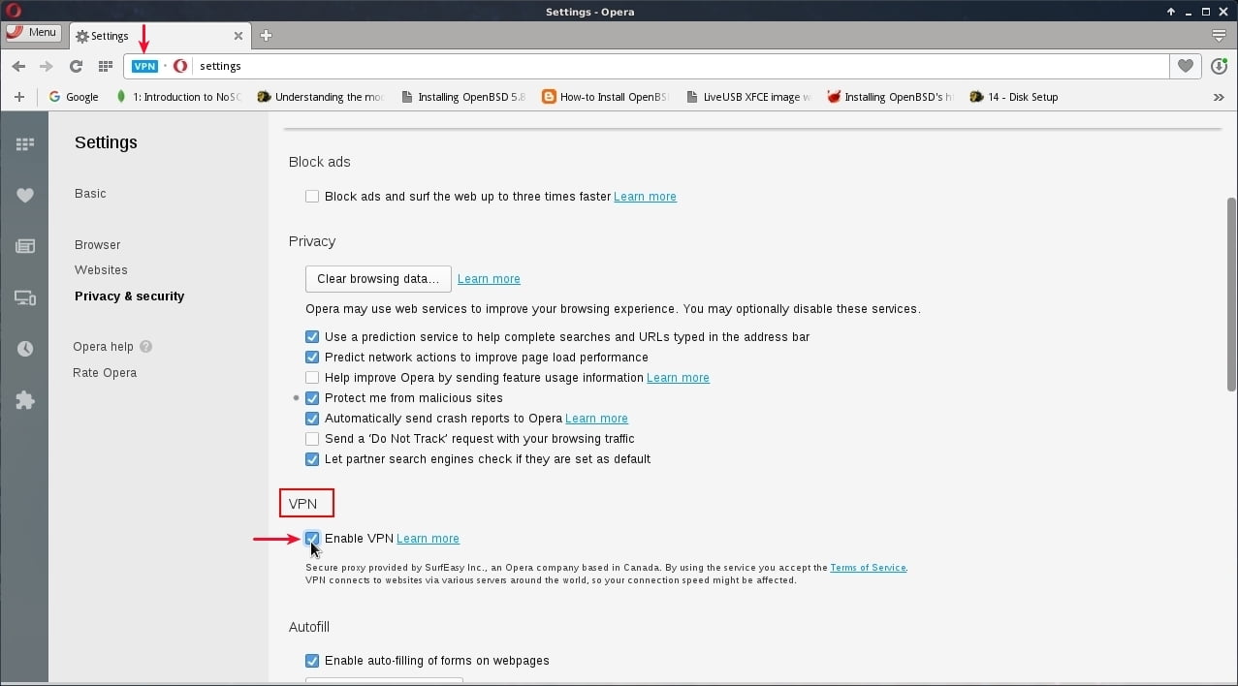Viewport: 1238px width, 686px height.
Task: Open Installing OpenBSD 5.8 bookmark
Action: (463, 97)
